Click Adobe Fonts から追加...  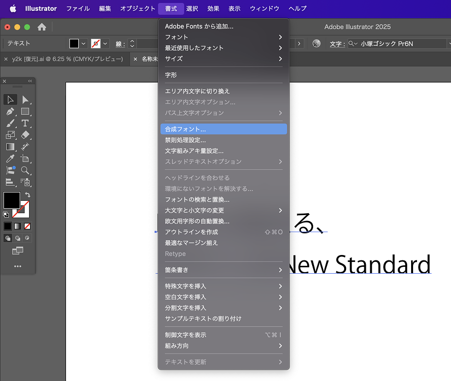pos(224,27)
